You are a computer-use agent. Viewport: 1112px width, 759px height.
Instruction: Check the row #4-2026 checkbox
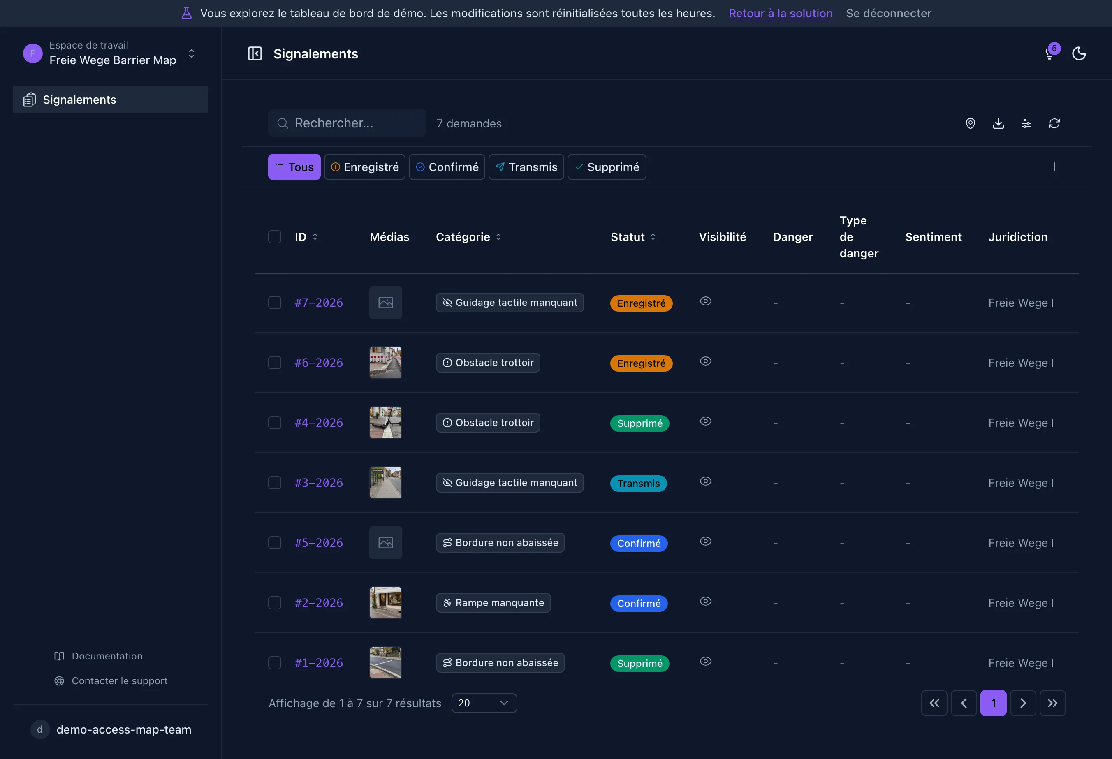click(275, 423)
